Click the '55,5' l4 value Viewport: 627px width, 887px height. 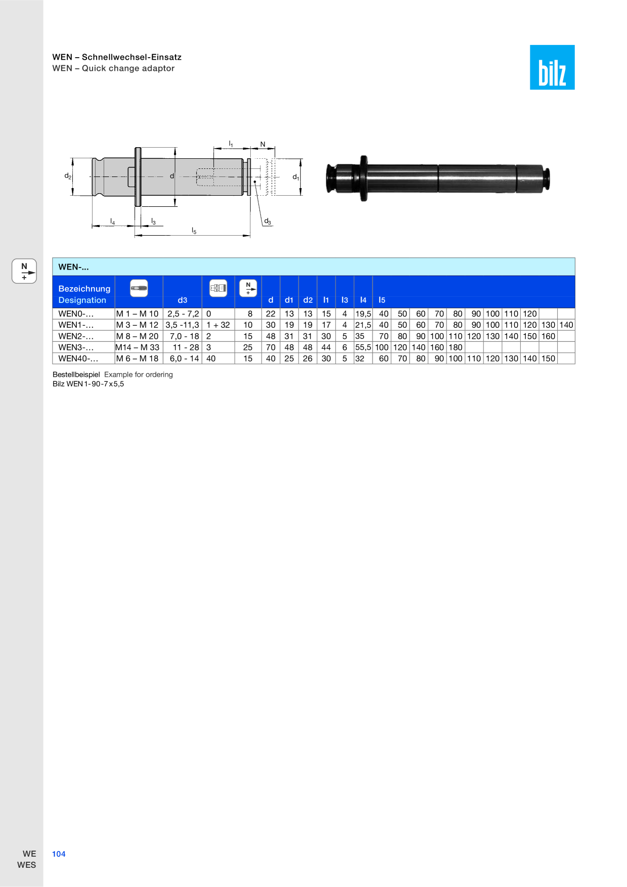click(363, 347)
